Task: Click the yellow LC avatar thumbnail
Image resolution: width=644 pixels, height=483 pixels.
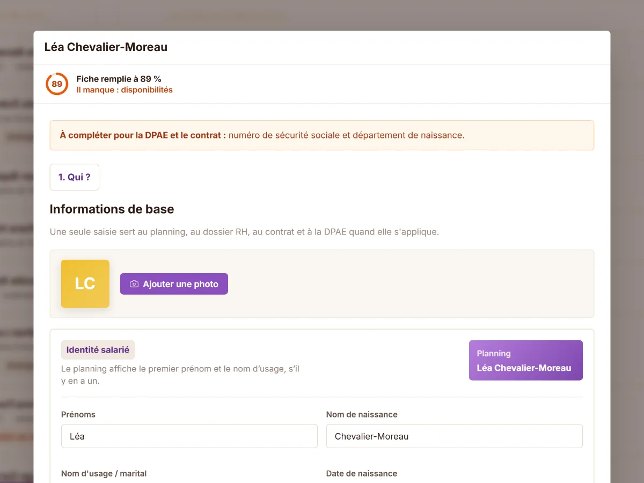Action: 85,284
